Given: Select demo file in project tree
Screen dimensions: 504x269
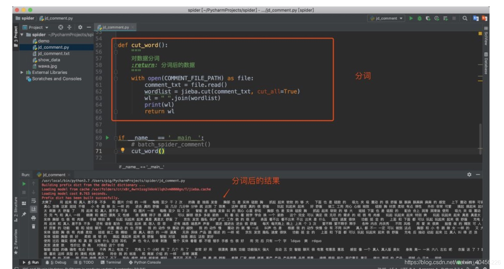Looking at the screenshot, I should pos(41,41).
